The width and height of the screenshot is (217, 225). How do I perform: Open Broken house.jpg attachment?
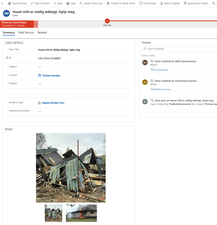click(162, 89)
